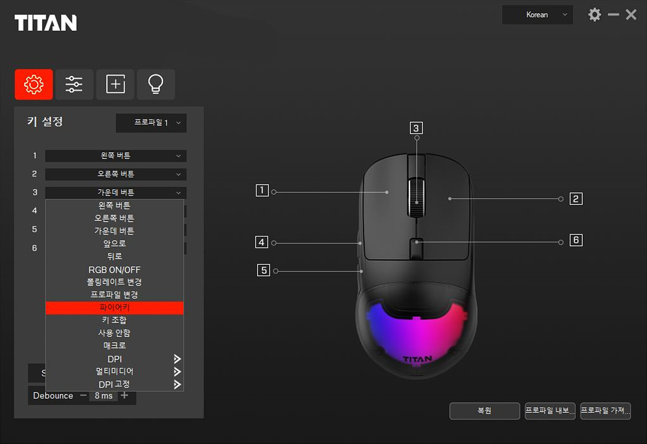Select mouse button marker 6
The width and height of the screenshot is (647, 444).
[576, 240]
